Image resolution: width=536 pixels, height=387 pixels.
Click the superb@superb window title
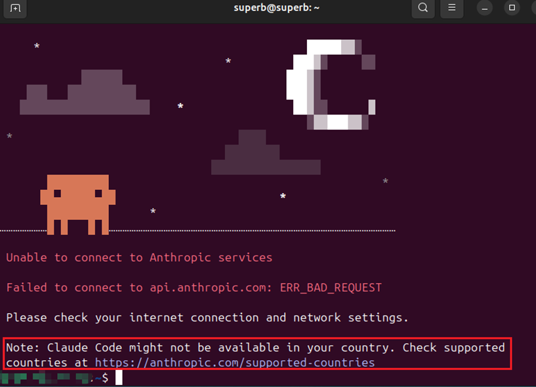click(277, 7)
